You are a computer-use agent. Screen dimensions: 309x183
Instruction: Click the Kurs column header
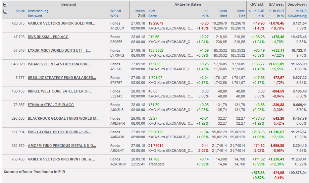152,11
